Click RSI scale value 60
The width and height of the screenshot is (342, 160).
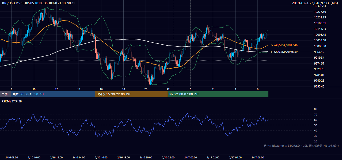(316, 120)
